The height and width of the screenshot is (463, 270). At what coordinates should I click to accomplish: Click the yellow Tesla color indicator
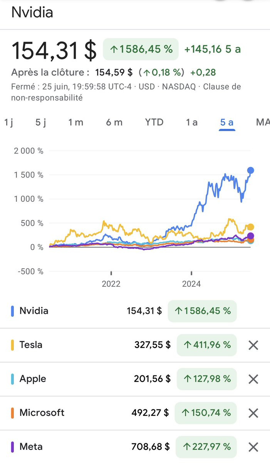coord(13,345)
